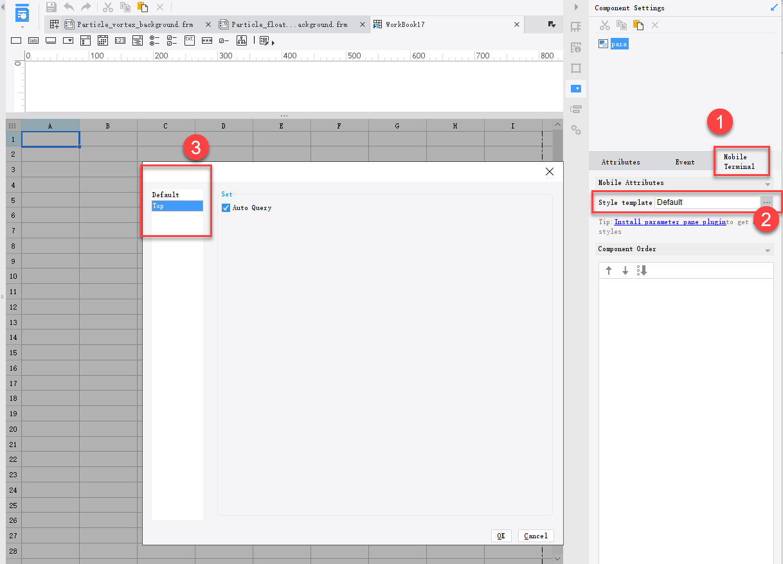Select the Default style in list
This screenshot has height=564, width=783.
coord(165,195)
